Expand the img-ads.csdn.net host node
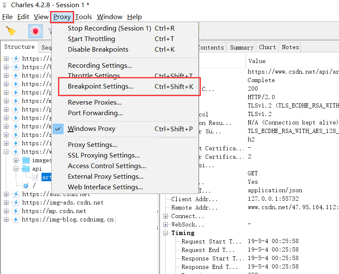Screen dimensions: 339x274 (6, 203)
